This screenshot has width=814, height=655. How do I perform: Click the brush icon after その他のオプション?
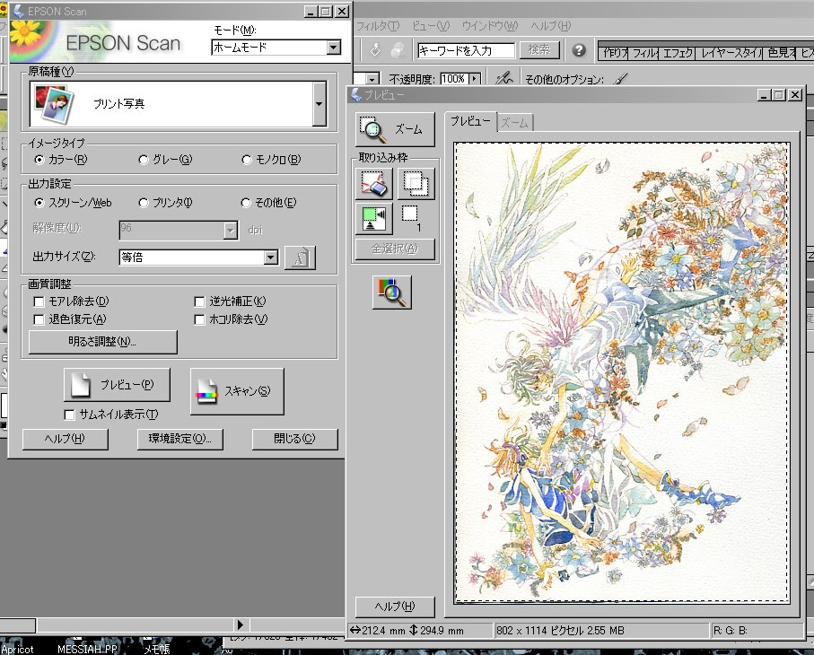pyautogui.click(x=620, y=79)
